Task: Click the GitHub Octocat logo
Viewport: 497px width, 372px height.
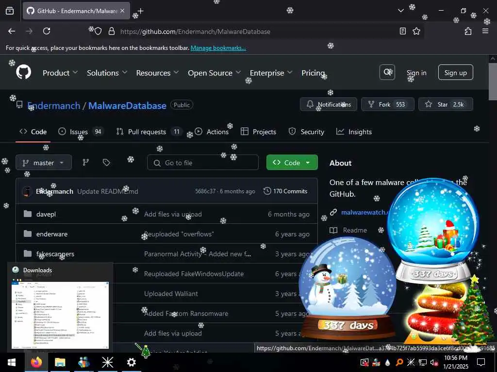Action: pyautogui.click(x=23, y=73)
